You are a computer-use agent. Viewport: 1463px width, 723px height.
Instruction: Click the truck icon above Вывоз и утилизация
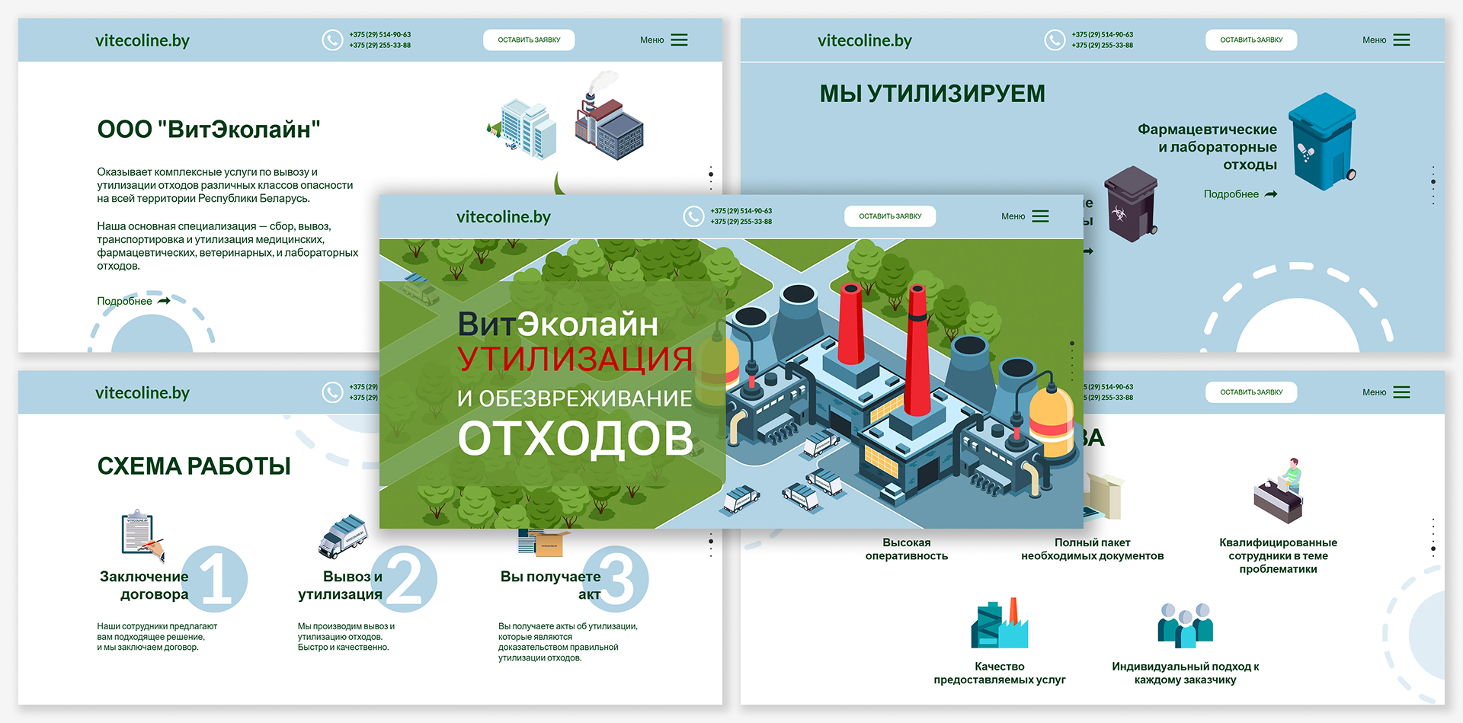[x=342, y=535]
